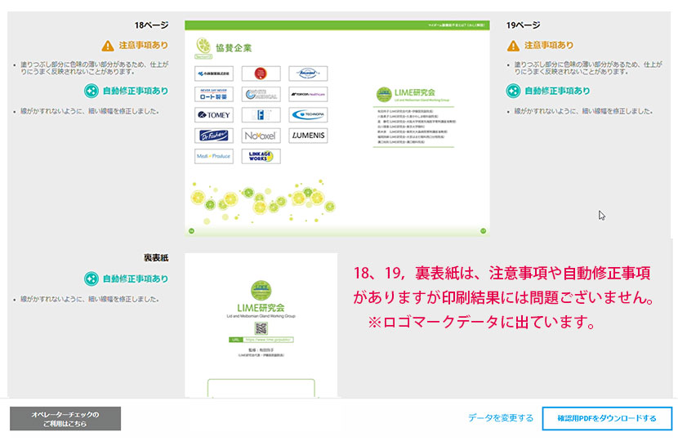Click 自動修正事項あり text under 19ページ
Viewport: 678px width, 441px height.
click(557, 91)
